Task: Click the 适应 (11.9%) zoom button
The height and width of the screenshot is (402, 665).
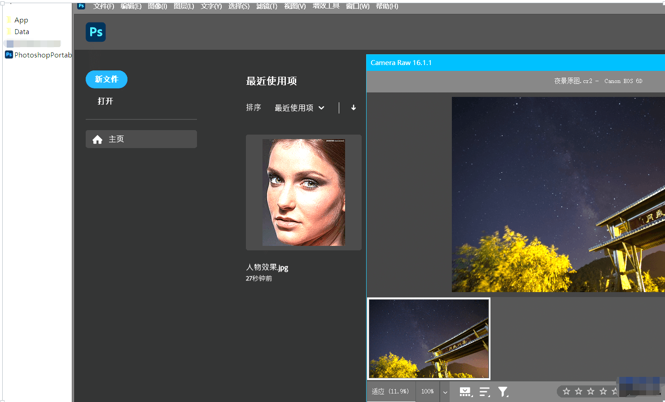Action: coord(390,391)
